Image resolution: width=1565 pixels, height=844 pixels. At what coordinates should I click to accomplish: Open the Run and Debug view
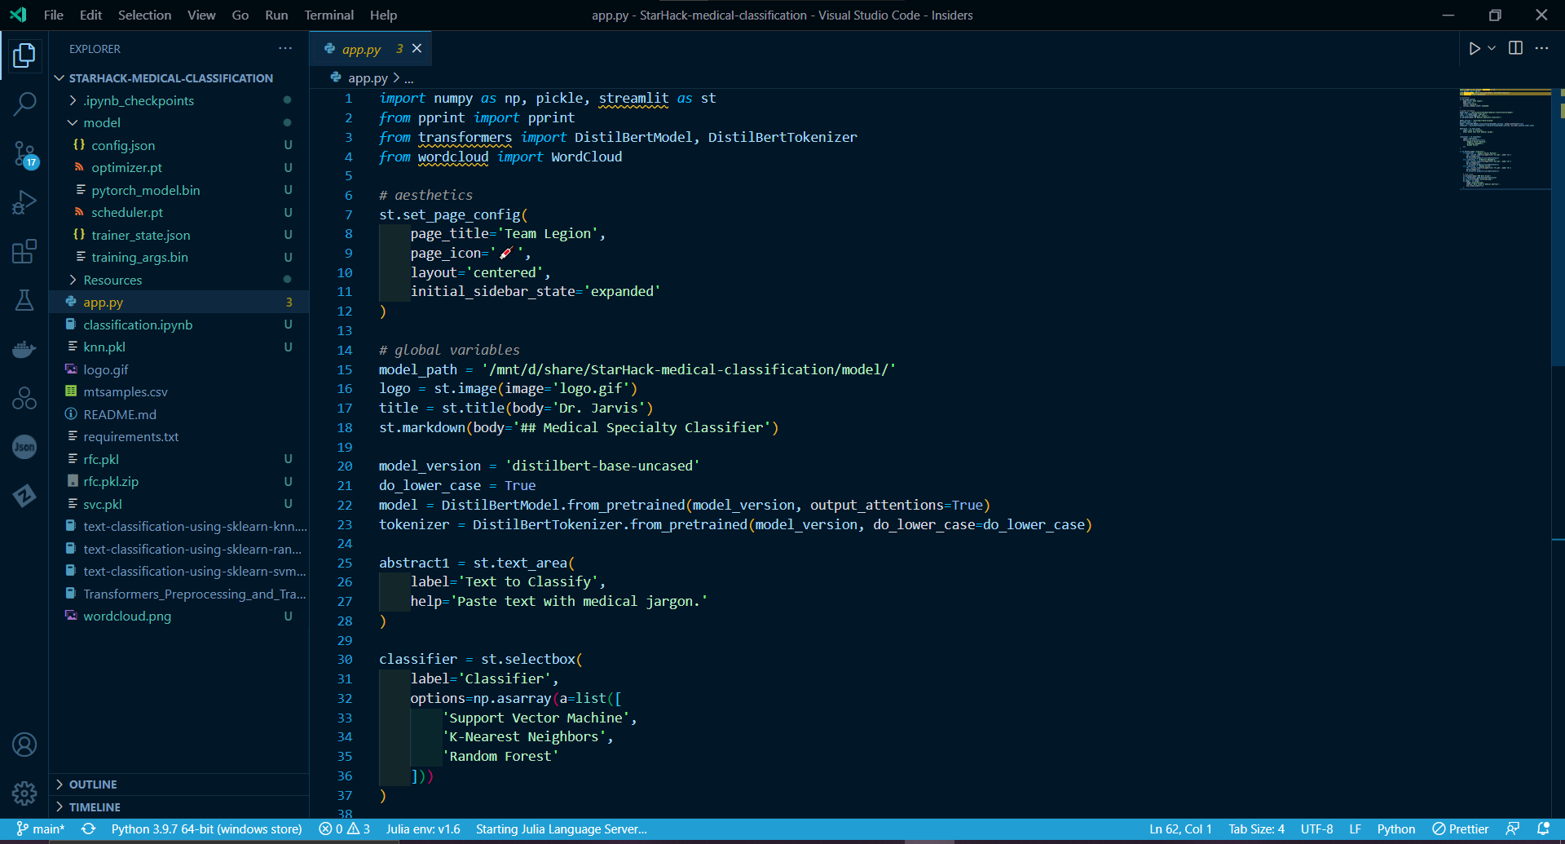24,202
